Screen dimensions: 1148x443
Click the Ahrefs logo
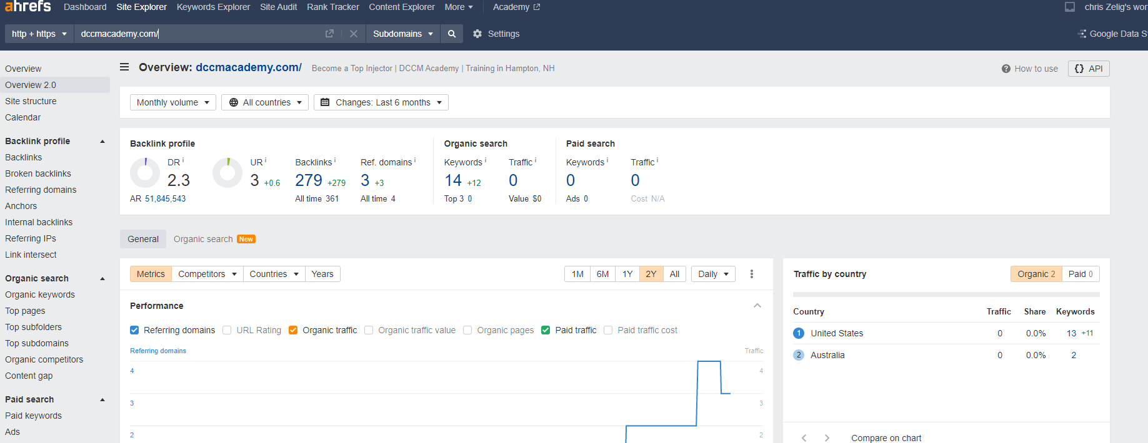[x=28, y=6]
